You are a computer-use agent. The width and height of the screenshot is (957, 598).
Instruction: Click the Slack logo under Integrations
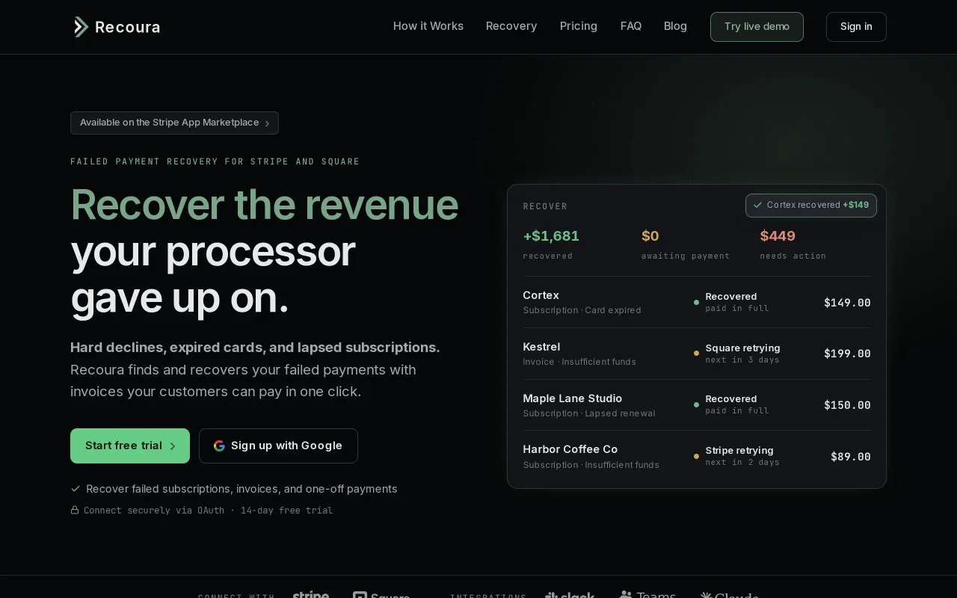(x=570, y=596)
